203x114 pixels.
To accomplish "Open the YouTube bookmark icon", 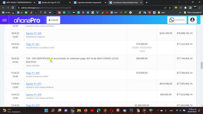I will tap(107, 13).
